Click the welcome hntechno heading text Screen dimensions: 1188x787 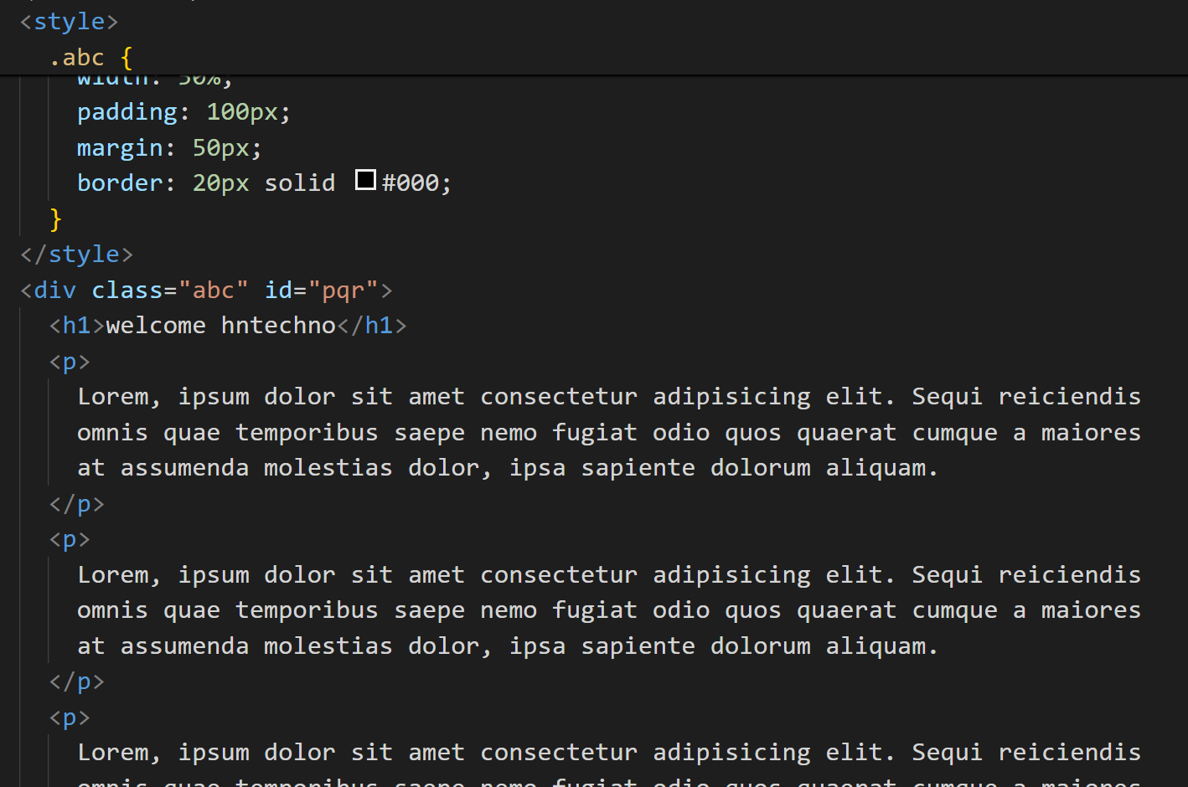(220, 326)
